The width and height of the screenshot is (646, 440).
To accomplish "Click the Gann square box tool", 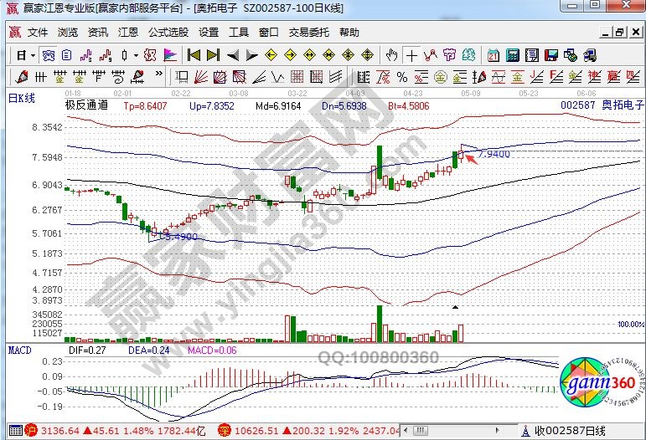I will point(220,76).
